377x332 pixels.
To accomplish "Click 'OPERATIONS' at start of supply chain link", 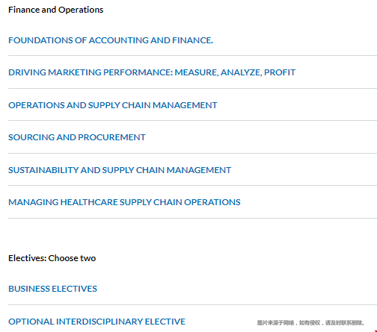I will pyautogui.click(x=37, y=105).
